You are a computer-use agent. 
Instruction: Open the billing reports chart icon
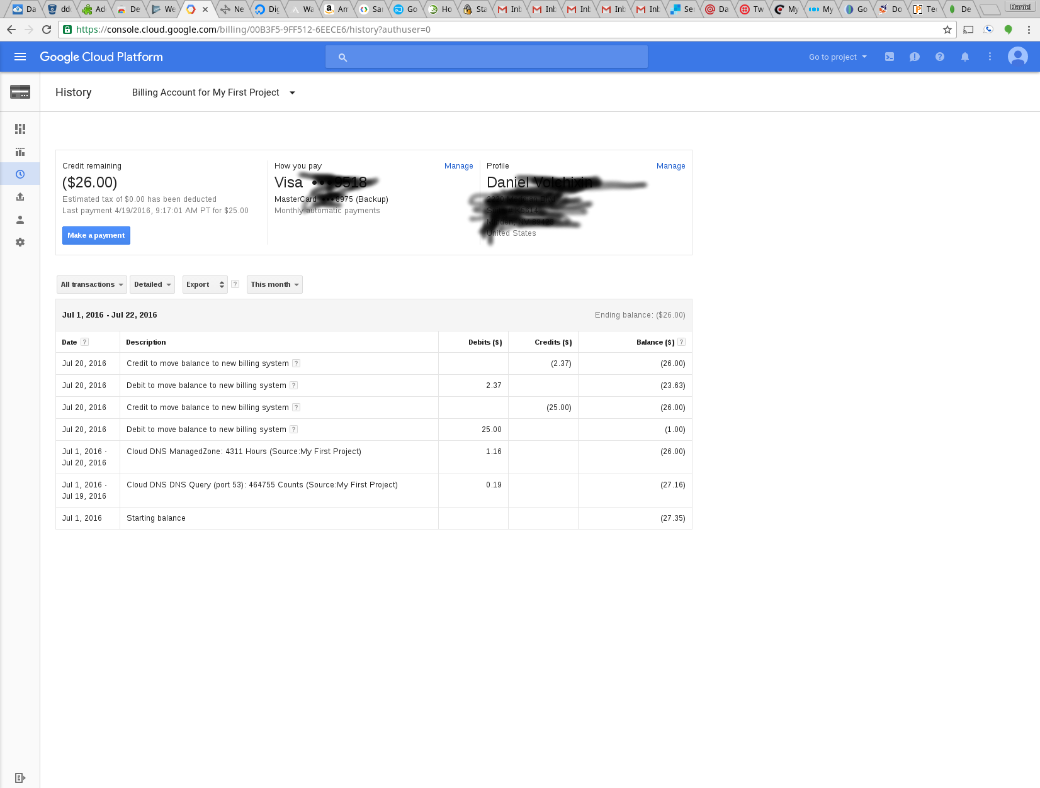(20, 152)
